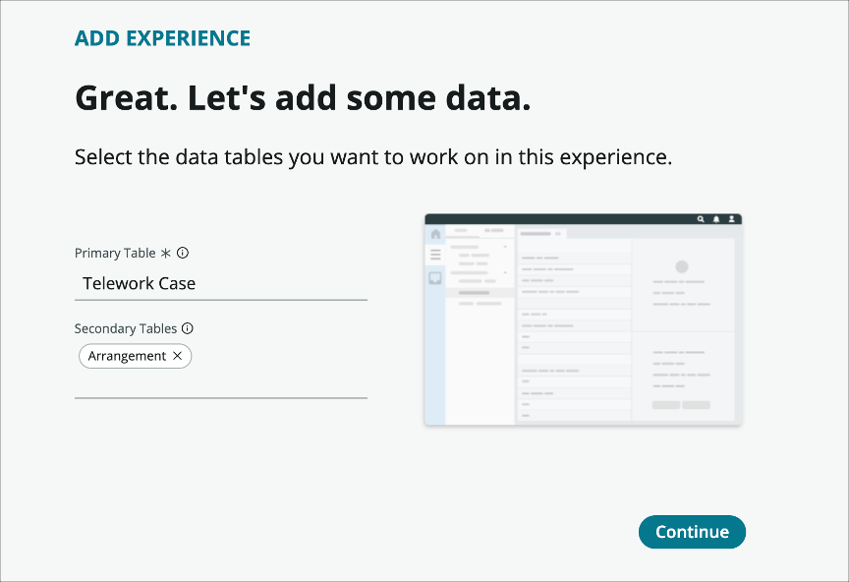
Task: Click the empty Secondary Tables input area
Action: pos(221,384)
